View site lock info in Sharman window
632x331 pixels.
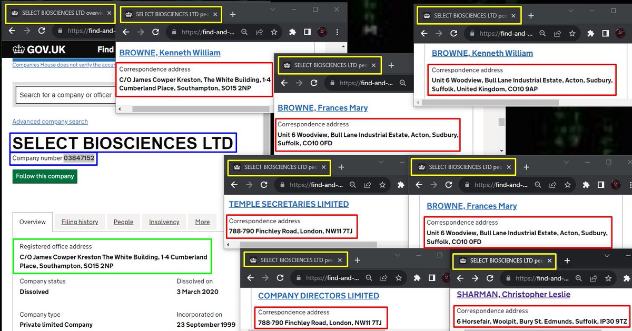pyautogui.click(x=507, y=278)
